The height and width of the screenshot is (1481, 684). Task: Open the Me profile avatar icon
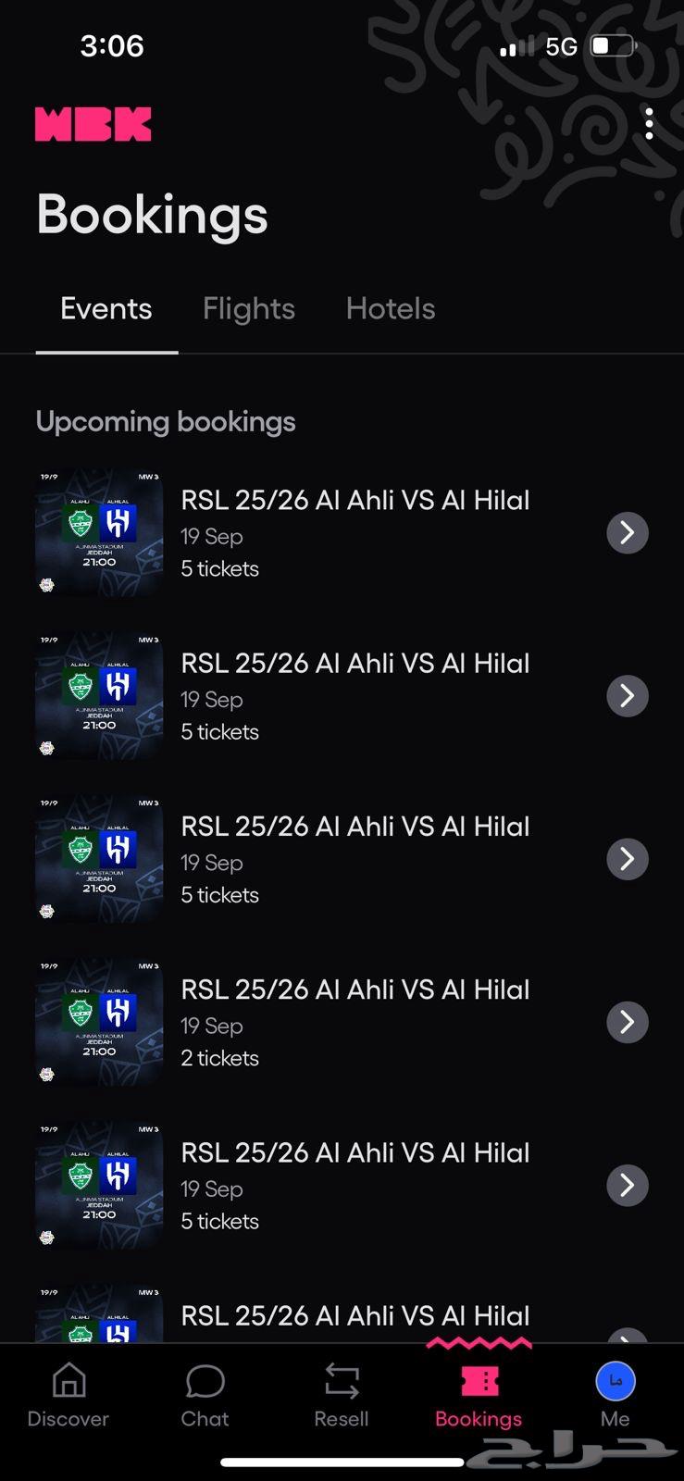[614, 1380]
